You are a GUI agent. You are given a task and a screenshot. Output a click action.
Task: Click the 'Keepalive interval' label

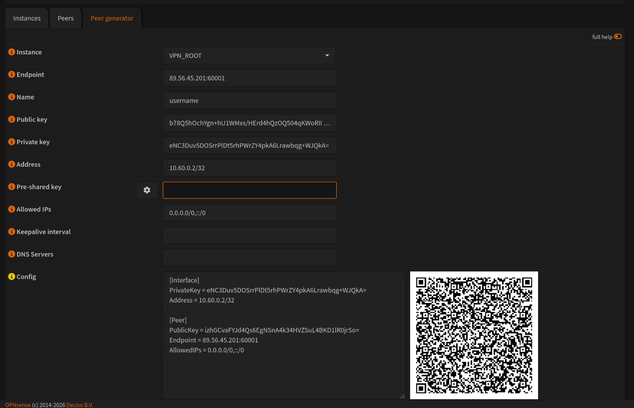point(44,232)
